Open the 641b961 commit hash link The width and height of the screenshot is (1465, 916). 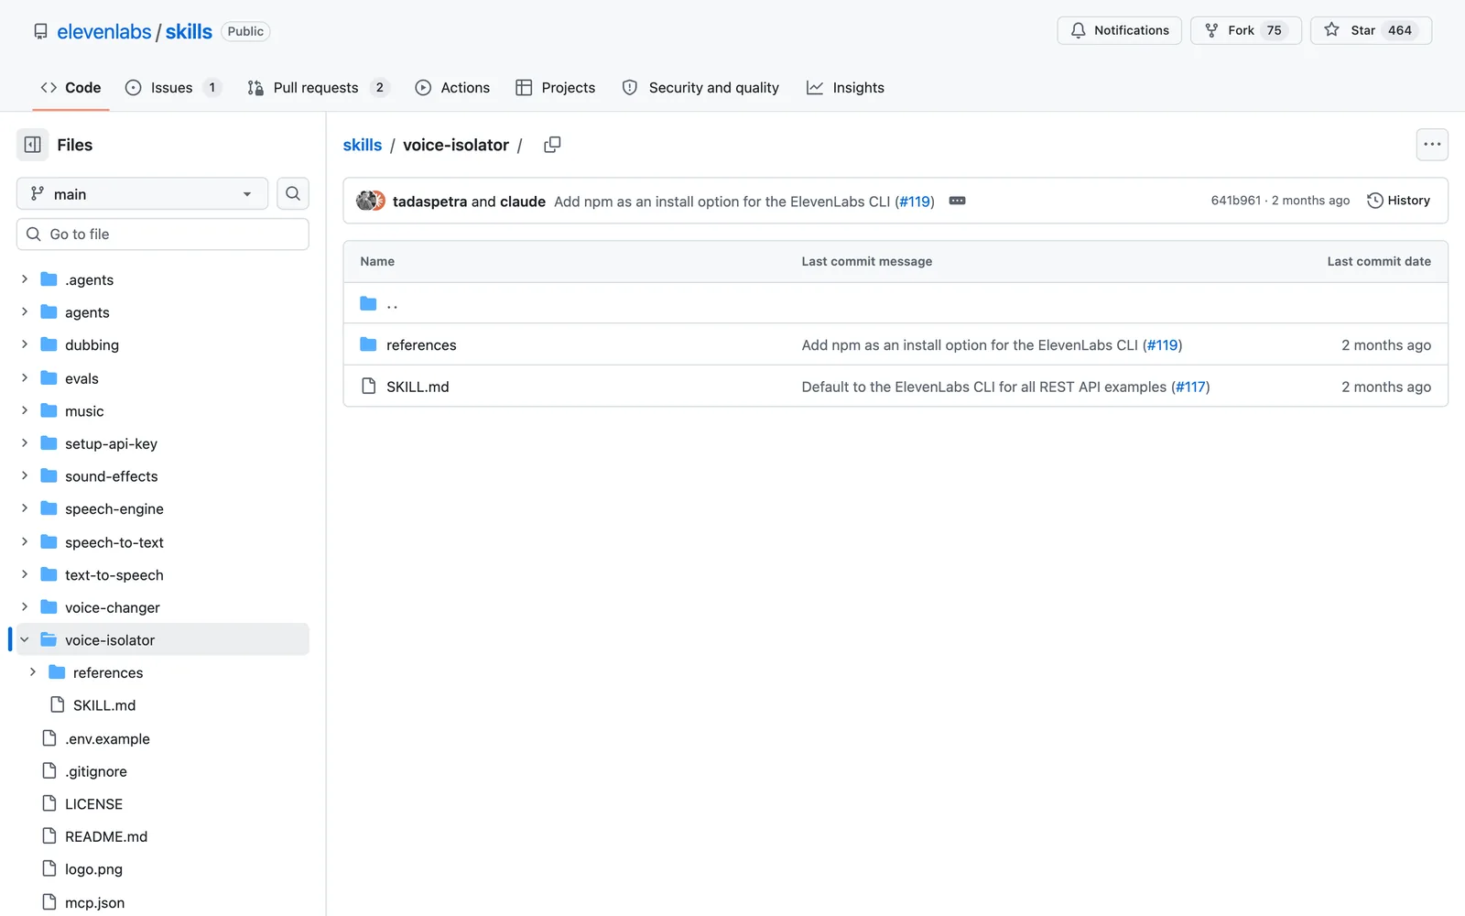(x=1235, y=201)
